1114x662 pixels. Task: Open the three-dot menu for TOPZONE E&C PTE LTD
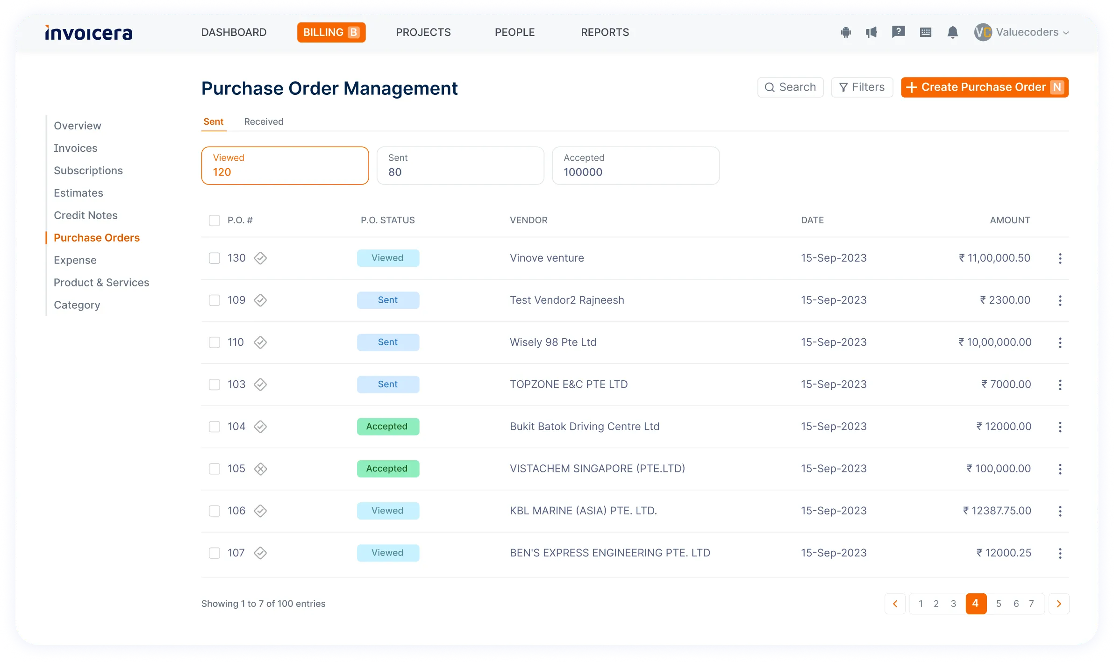click(x=1060, y=384)
